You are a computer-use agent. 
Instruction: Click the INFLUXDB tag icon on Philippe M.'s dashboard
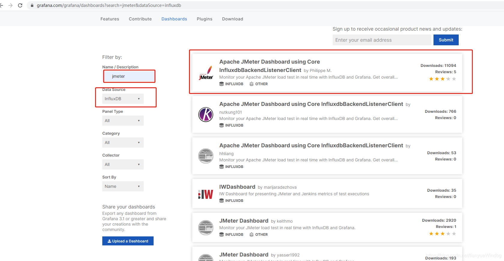221,84
